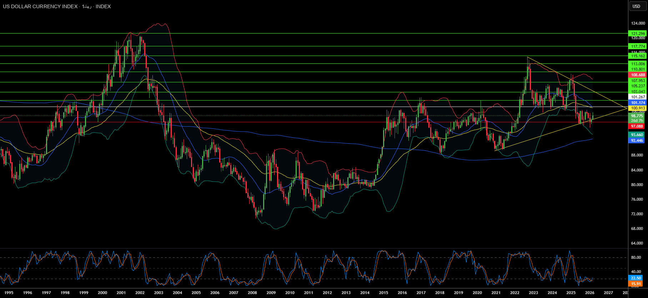Click the red 108.688 upper band label
The height and width of the screenshot is (298, 648).
(x=638, y=75)
